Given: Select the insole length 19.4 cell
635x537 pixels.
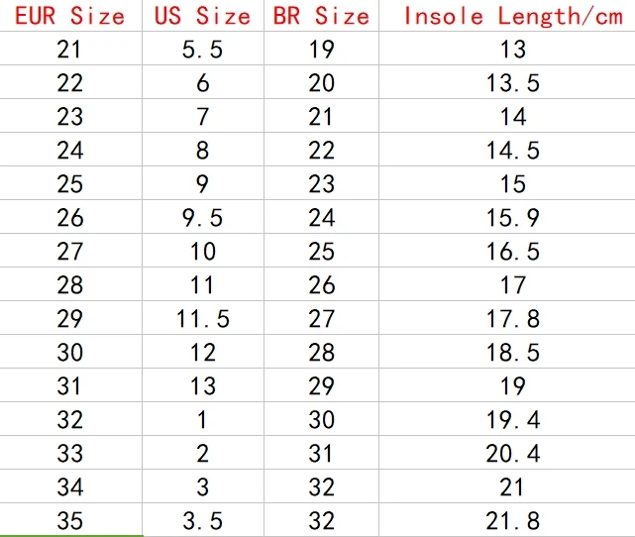Looking at the screenshot, I should tap(507, 419).
